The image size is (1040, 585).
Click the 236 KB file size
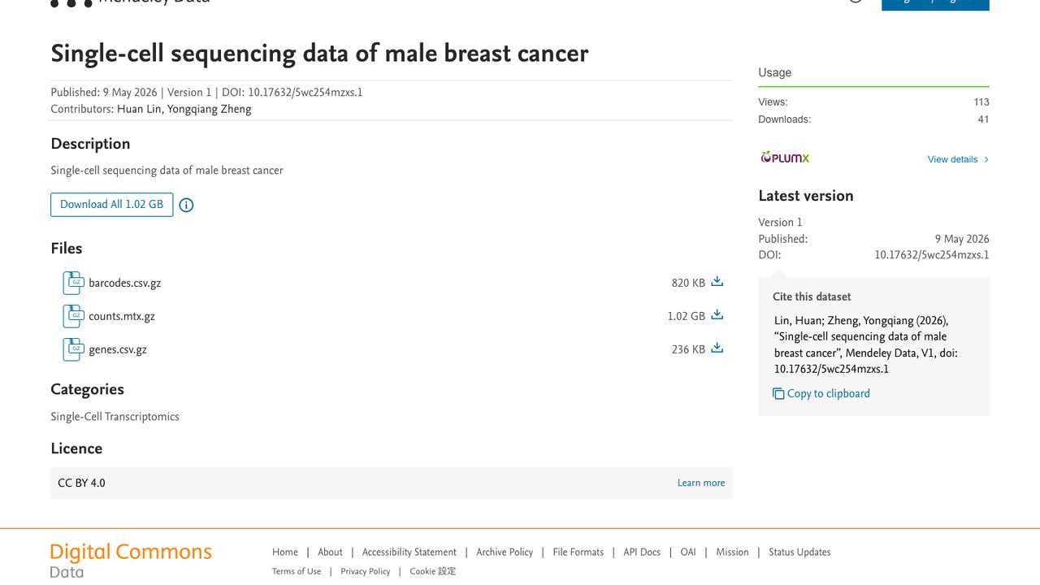(688, 349)
